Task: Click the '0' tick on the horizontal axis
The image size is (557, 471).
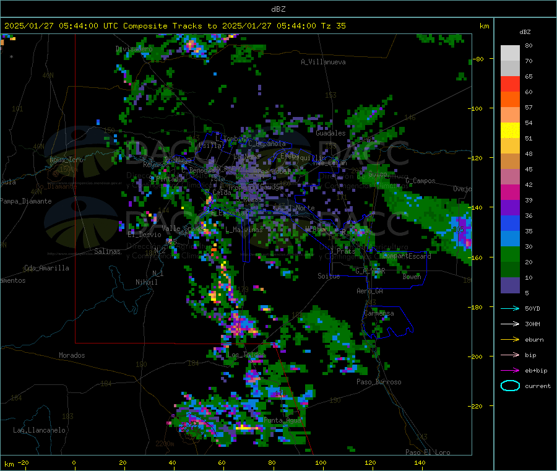Action: coord(74,462)
